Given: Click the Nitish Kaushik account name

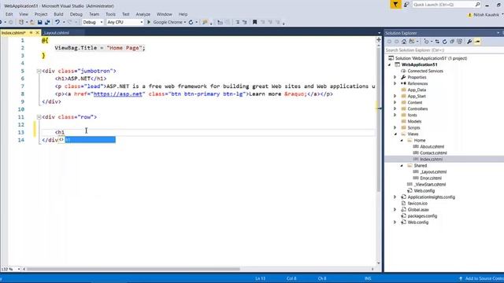Looking at the screenshot, I should point(487,15).
